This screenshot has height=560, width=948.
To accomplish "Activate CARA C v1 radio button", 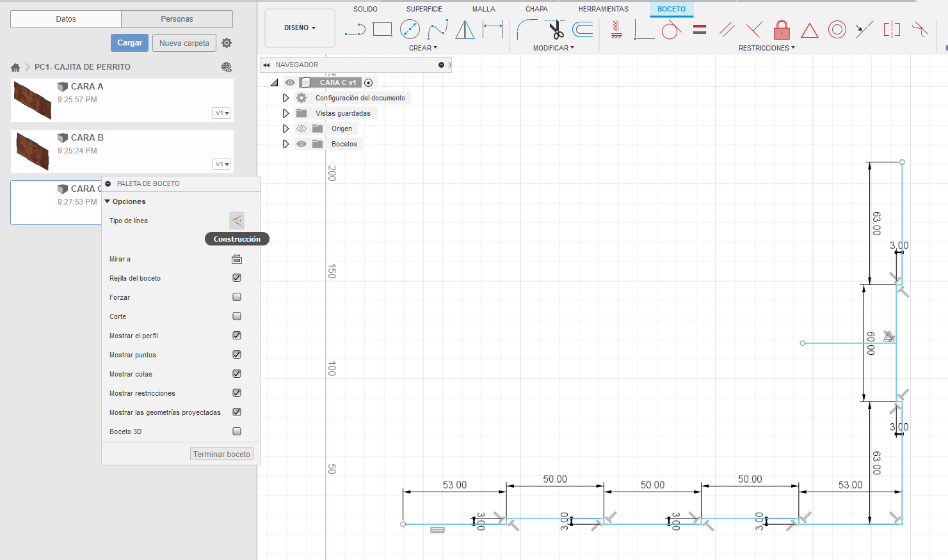I will tap(369, 82).
